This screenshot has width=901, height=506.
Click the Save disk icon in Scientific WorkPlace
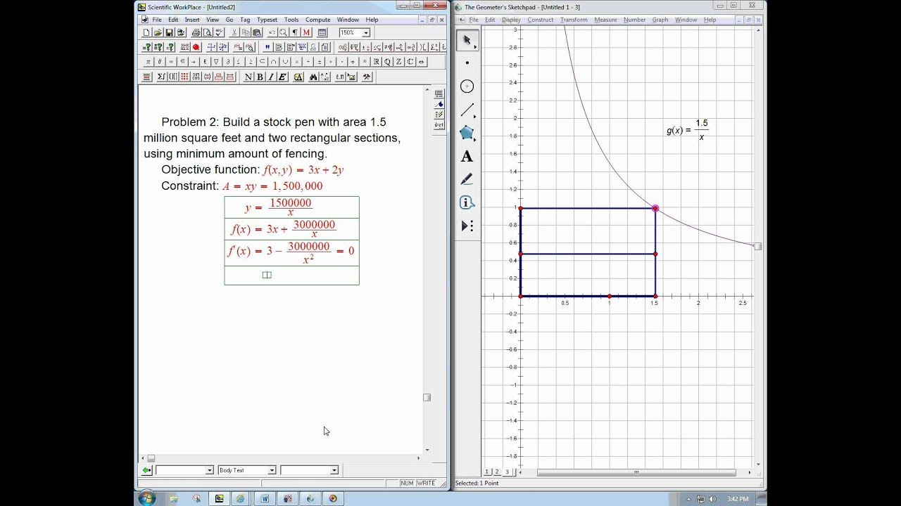coord(169,33)
